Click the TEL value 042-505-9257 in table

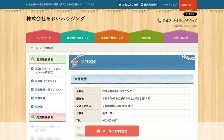click(x=110, y=120)
